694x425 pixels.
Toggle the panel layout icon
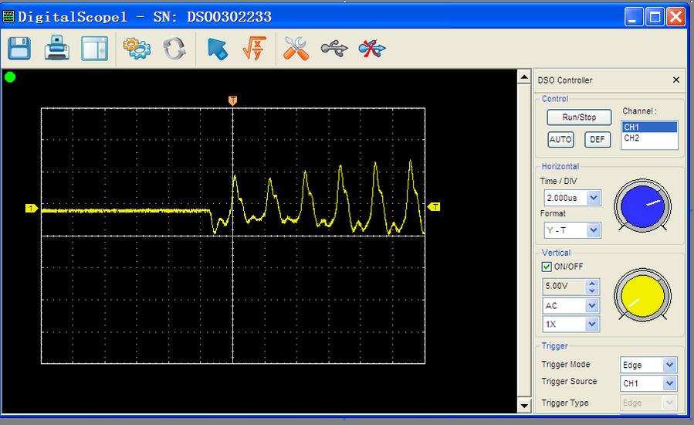94,49
